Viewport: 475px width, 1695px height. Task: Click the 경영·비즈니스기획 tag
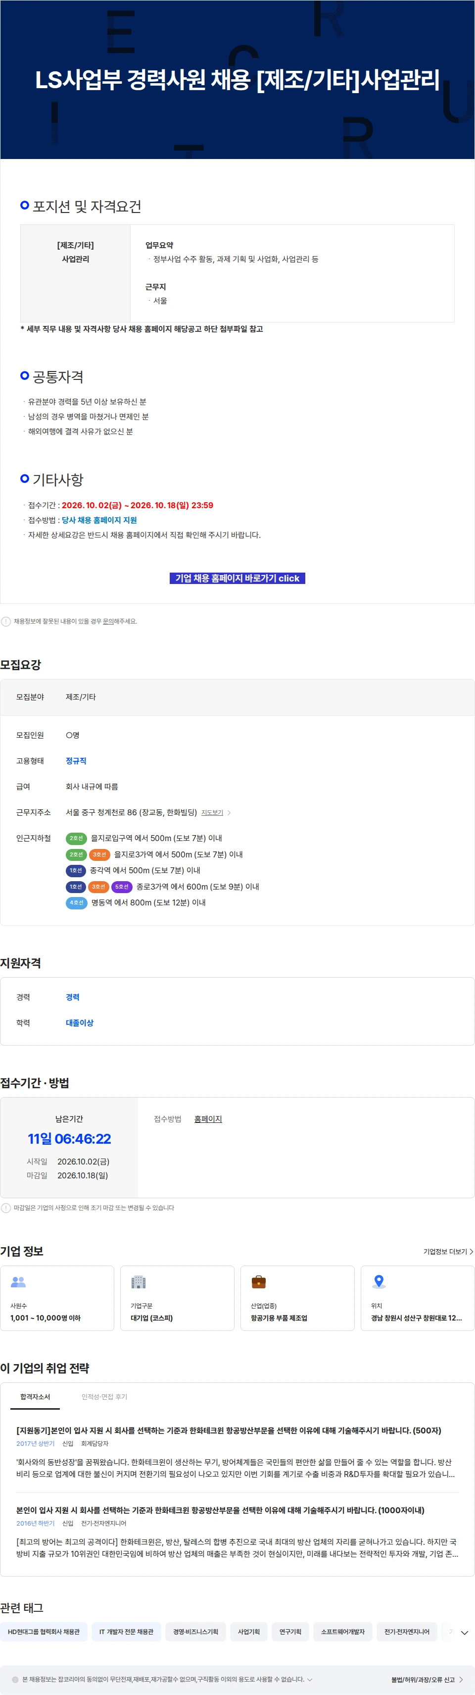click(196, 1632)
